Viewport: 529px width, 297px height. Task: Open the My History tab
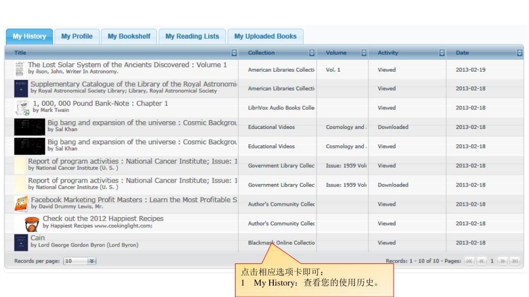pos(29,37)
